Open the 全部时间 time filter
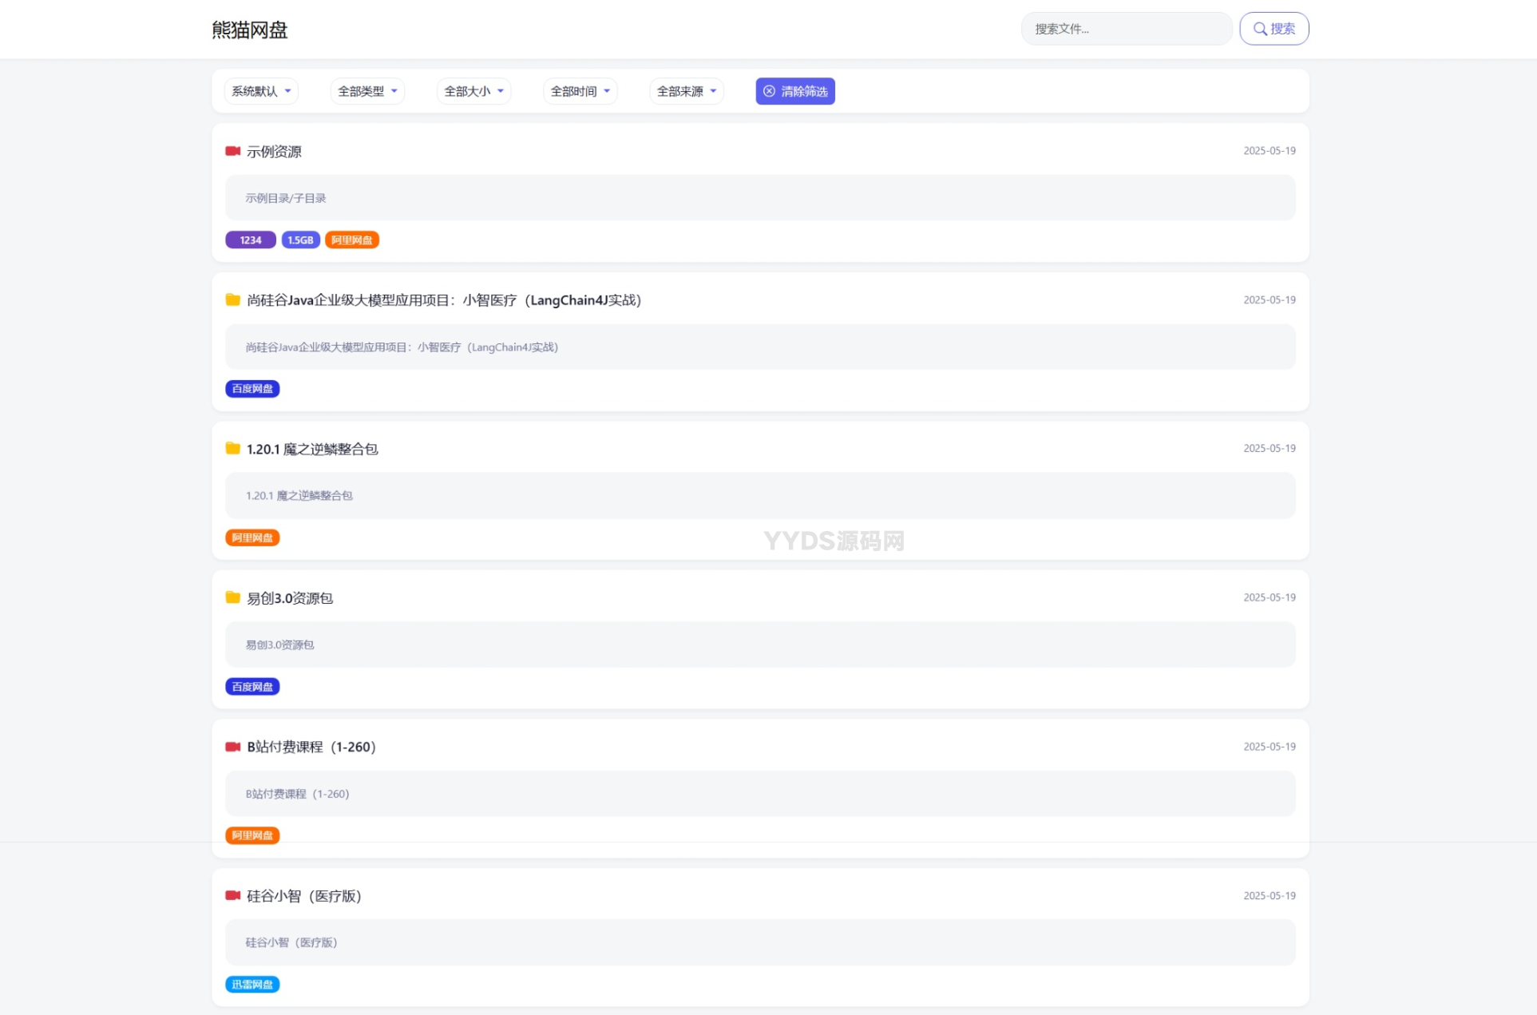 click(x=580, y=91)
